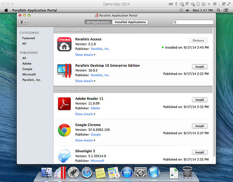Select All under Categories
Viewport: 233px width, 182px height.
(x=24, y=44)
